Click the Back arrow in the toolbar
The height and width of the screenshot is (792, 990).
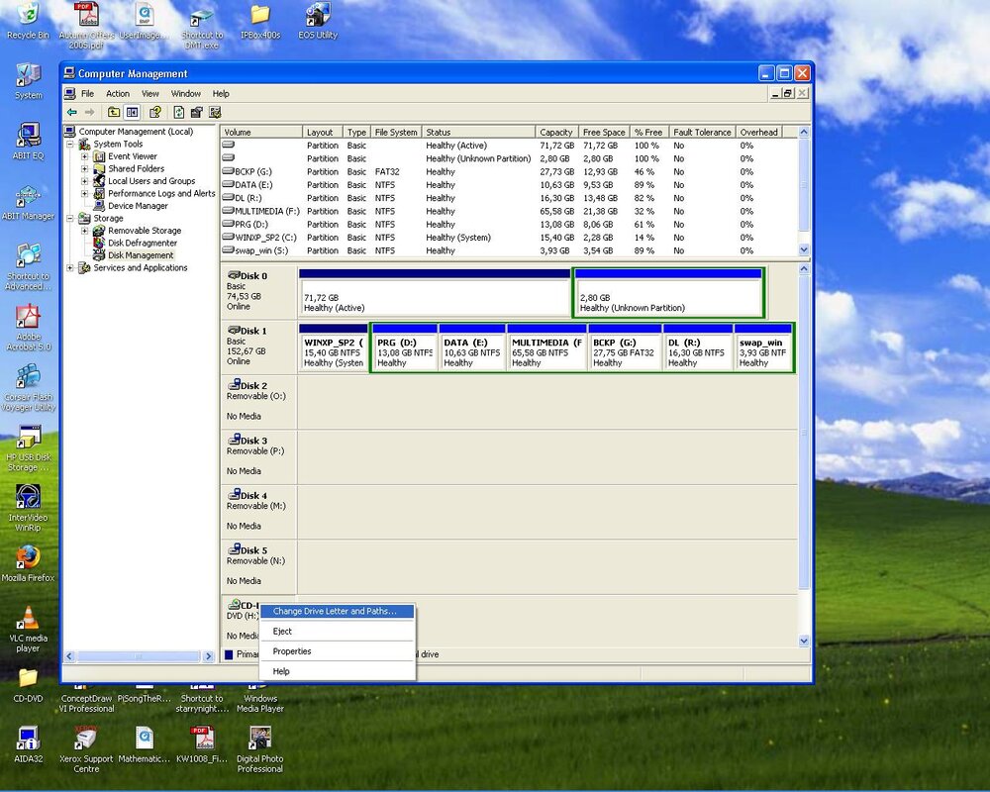pos(71,113)
